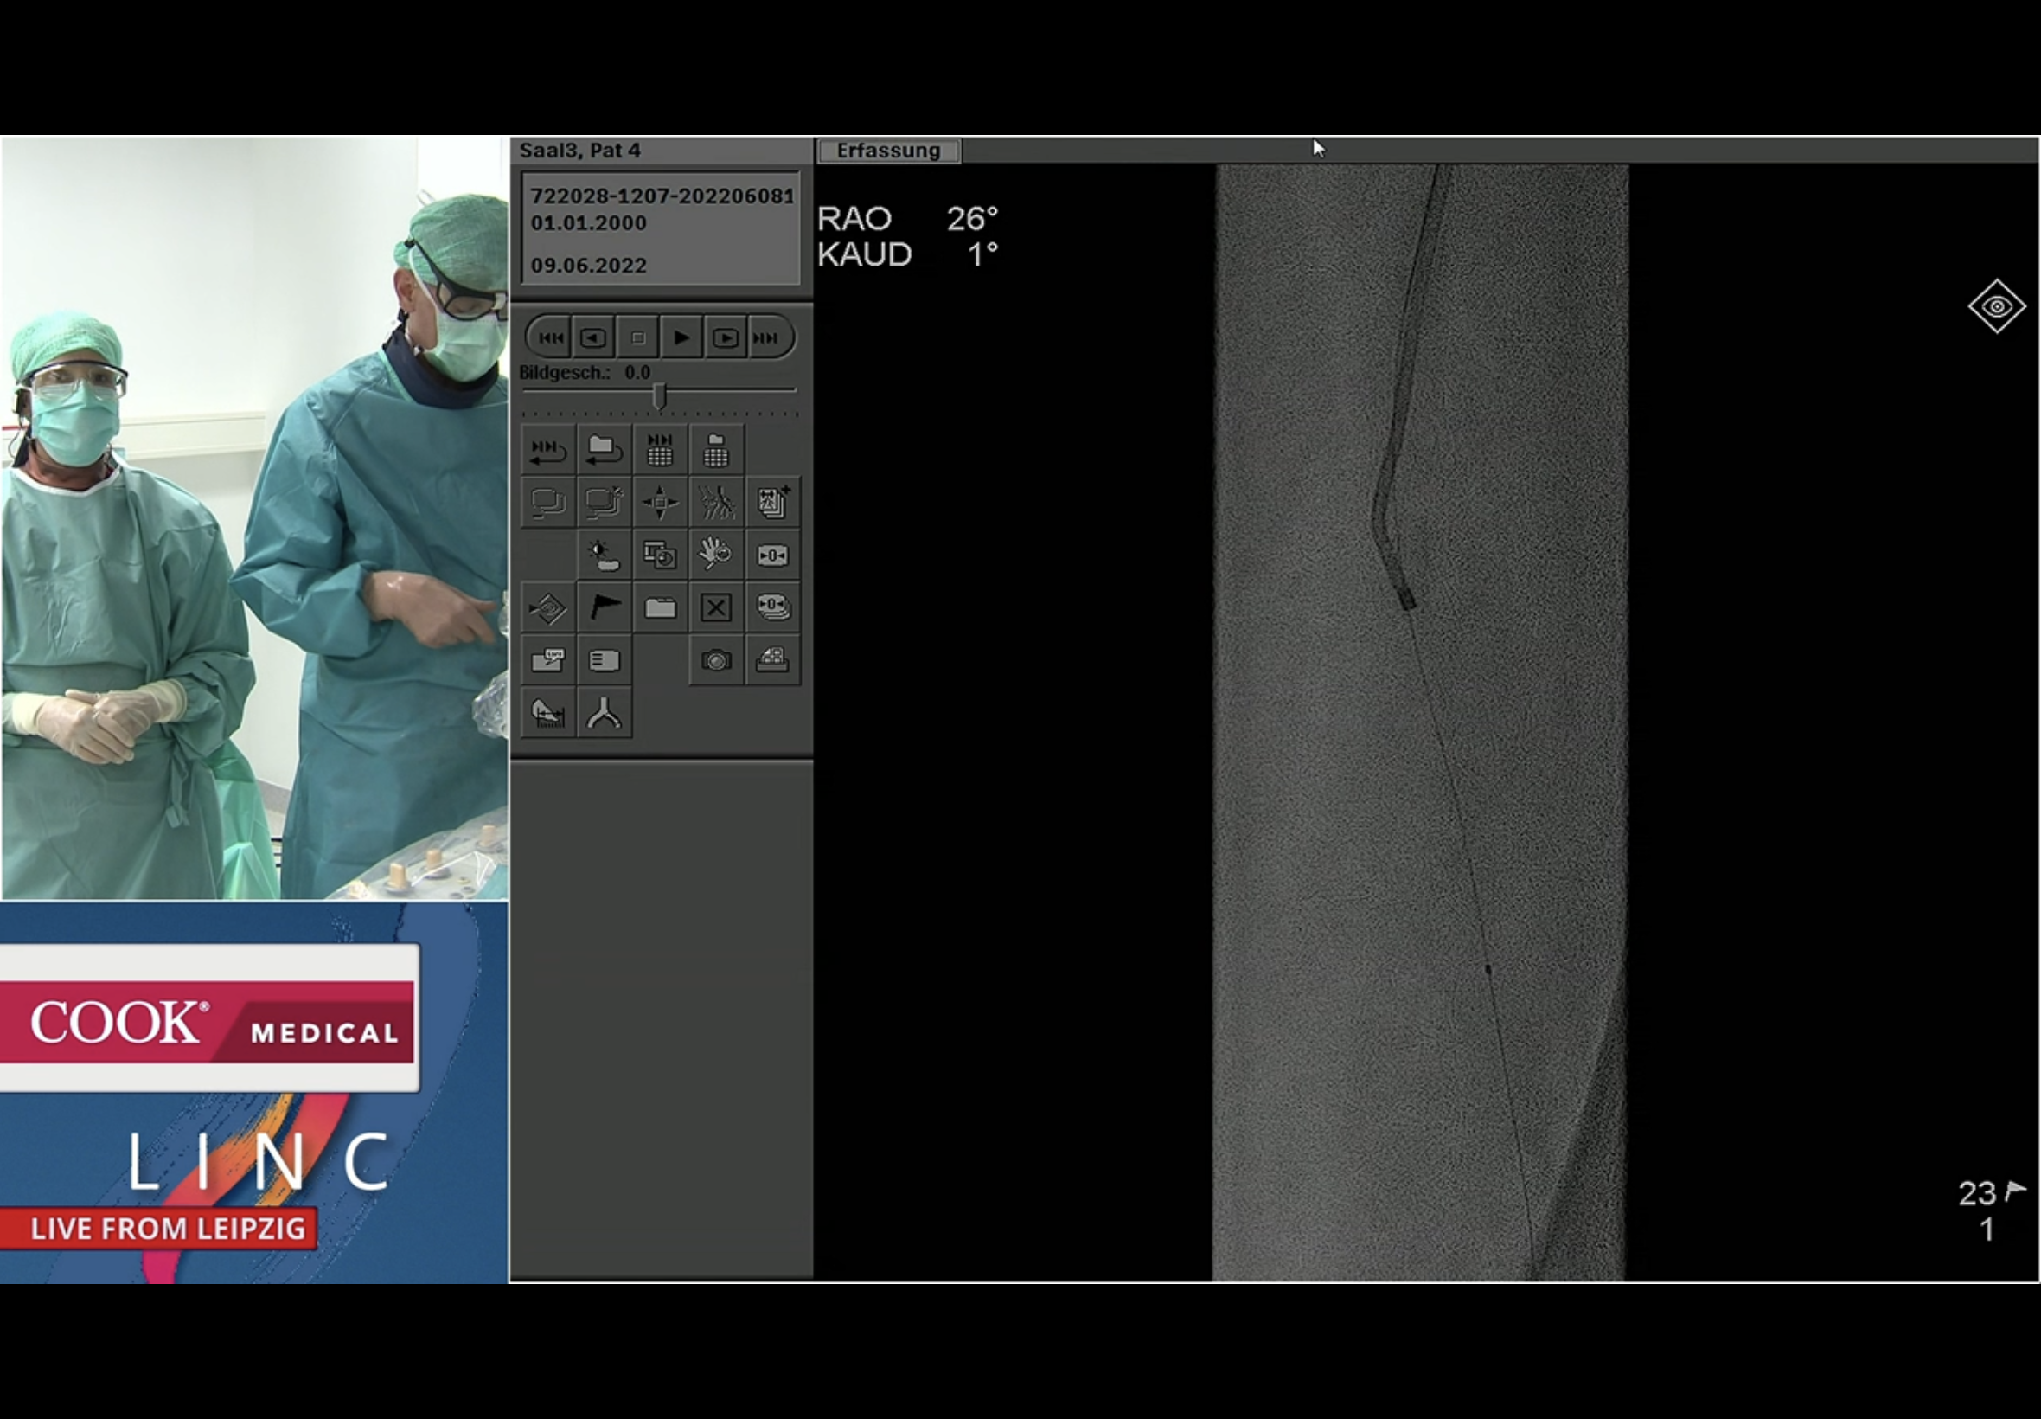The image size is (2041, 1419).
Task: Click the hand with magnifier zoom tool
Action: point(715,555)
